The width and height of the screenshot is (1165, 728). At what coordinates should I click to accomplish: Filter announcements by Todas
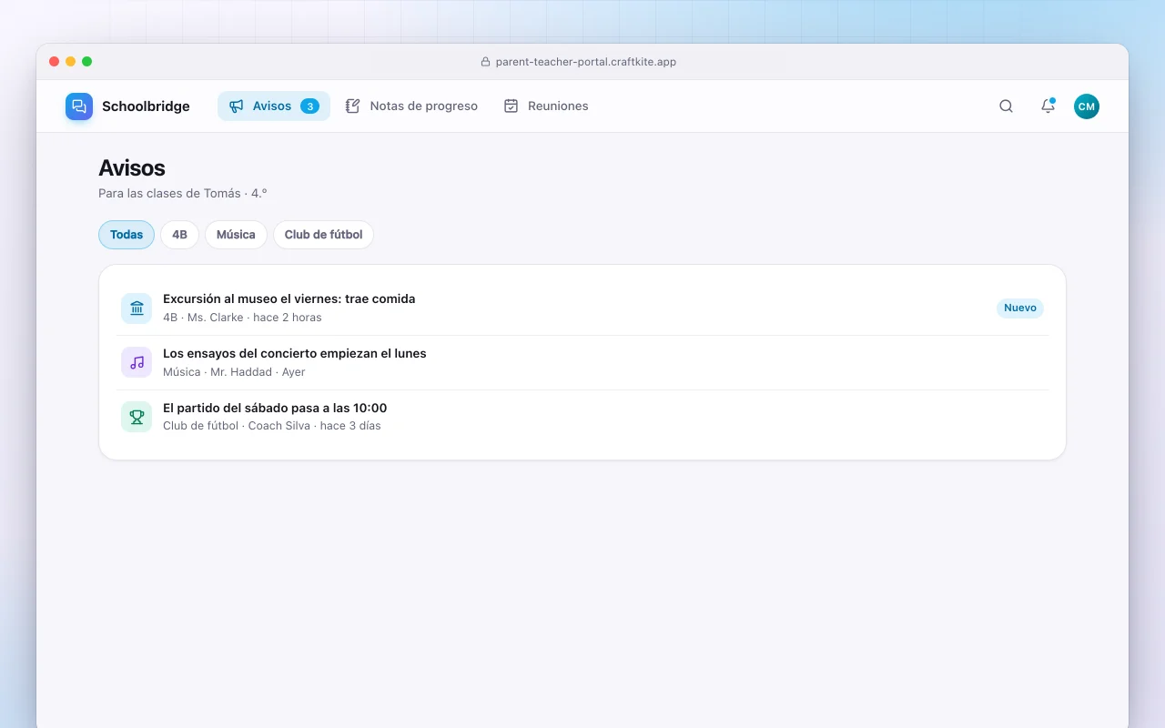coord(127,235)
